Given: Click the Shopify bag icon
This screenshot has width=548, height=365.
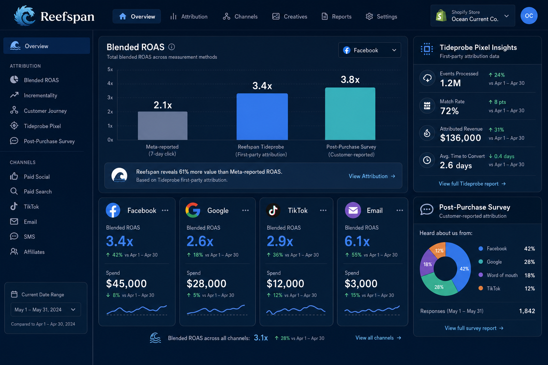Looking at the screenshot, I should 441,16.
